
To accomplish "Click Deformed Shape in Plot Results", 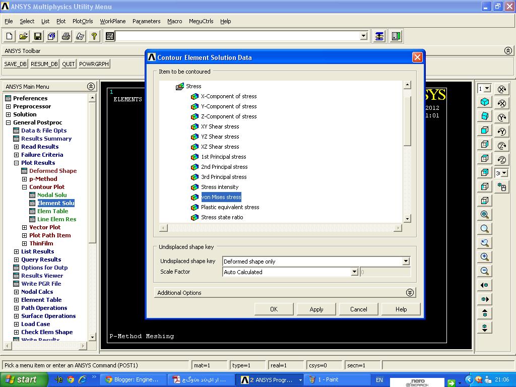I will click(x=52, y=171).
